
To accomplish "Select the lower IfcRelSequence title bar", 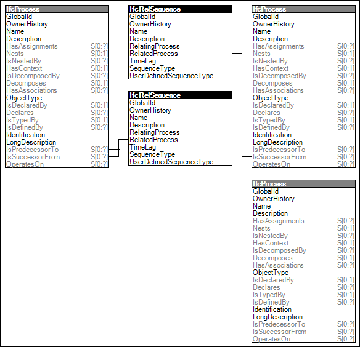I will click(180, 95).
